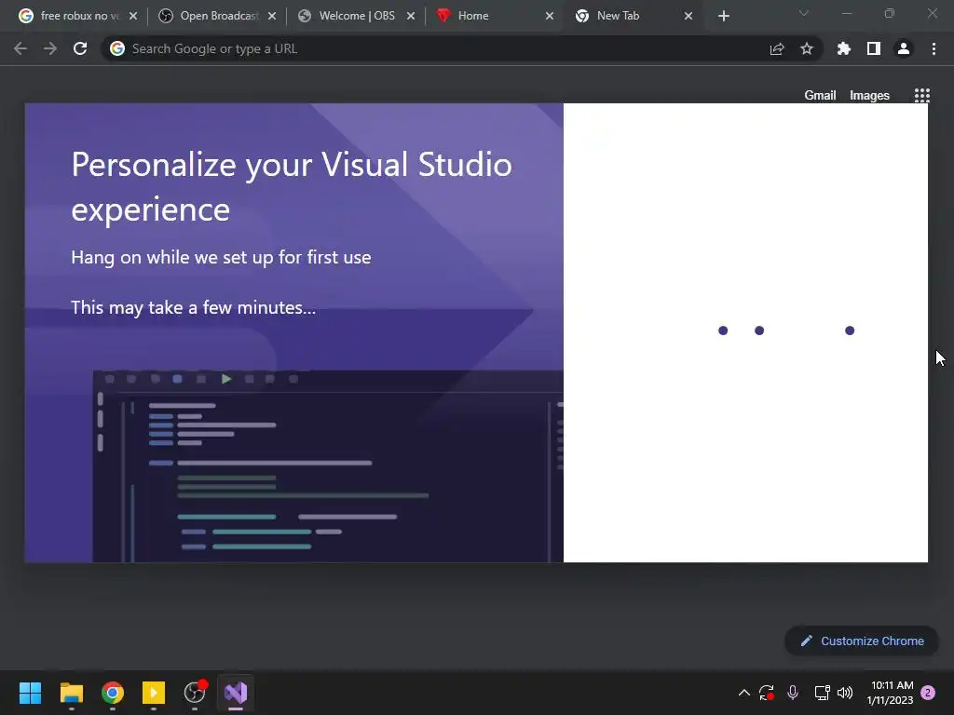Go forward to next page

pos(50,48)
